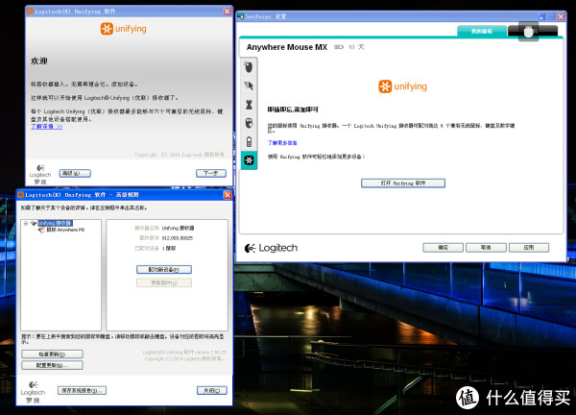Click the 保存系统报告(S)... button
576x415 pixels.
click(82, 390)
